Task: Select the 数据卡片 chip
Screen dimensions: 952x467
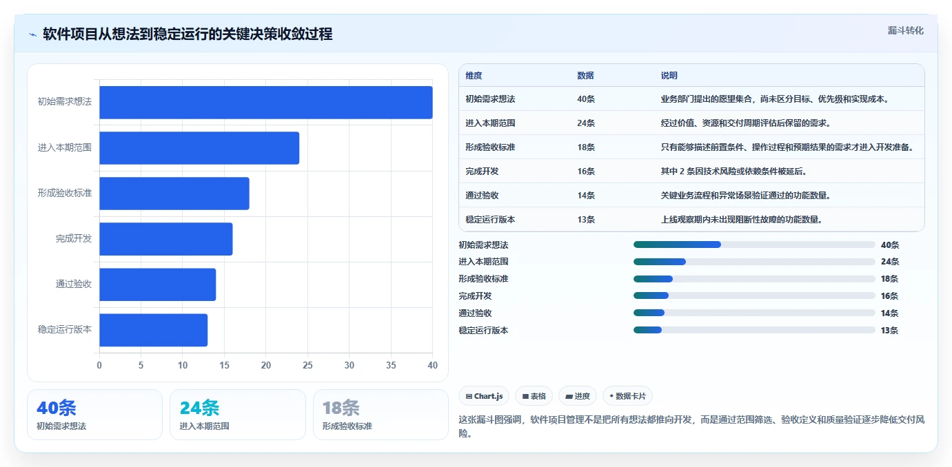Action: (x=627, y=396)
